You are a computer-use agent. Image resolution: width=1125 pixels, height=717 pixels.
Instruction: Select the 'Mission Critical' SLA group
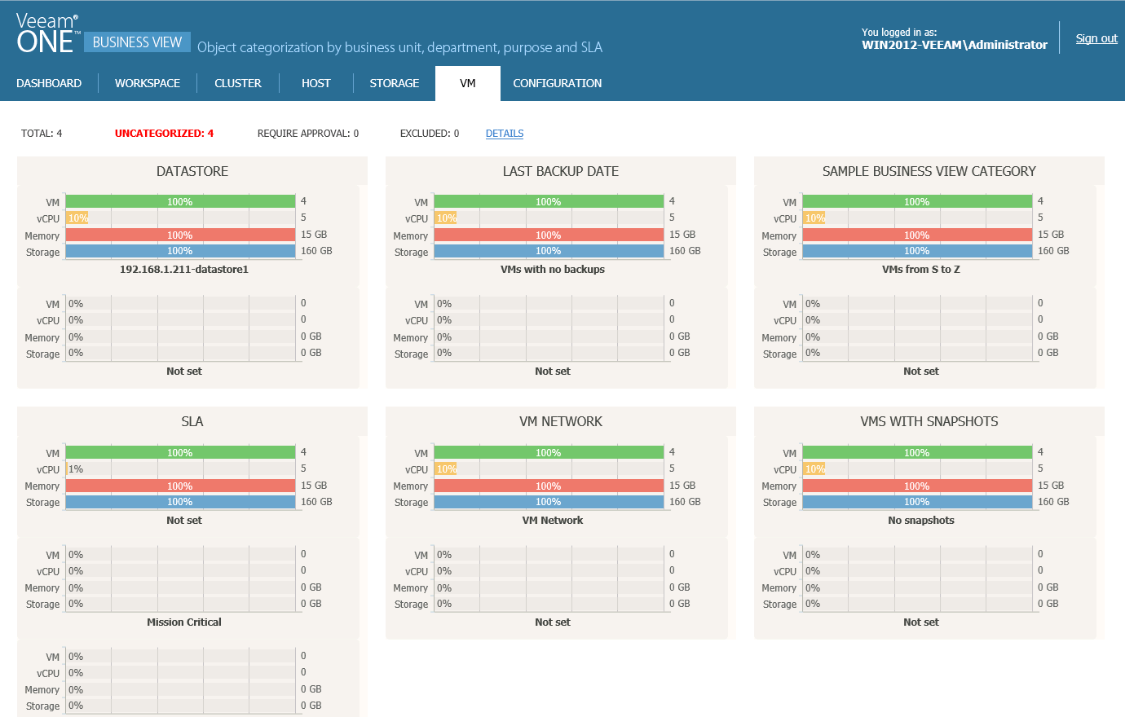[184, 622]
